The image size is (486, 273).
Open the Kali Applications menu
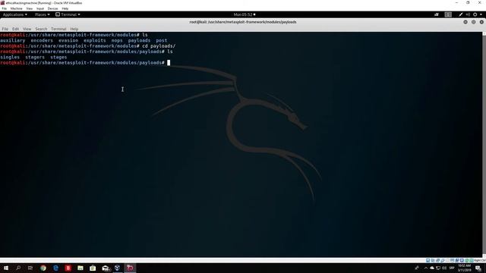(x=15, y=14)
